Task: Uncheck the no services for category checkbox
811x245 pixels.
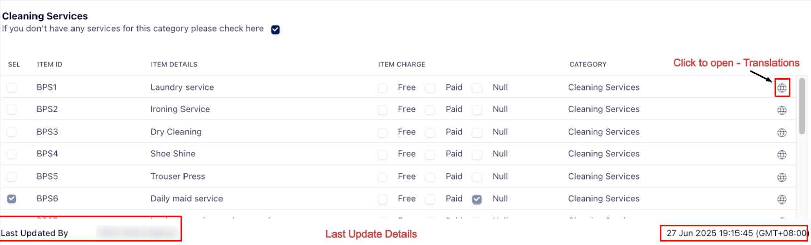Action: coord(275,29)
